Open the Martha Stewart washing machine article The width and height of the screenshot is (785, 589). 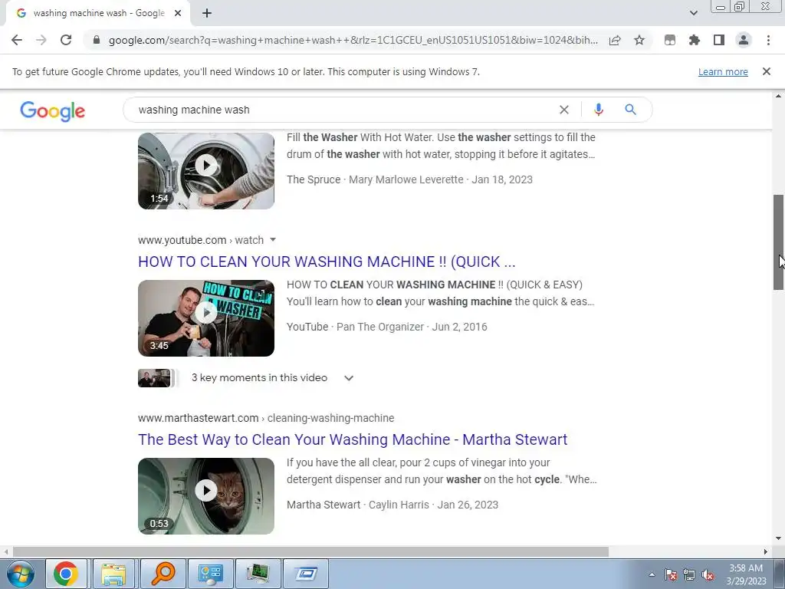click(353, 439)
